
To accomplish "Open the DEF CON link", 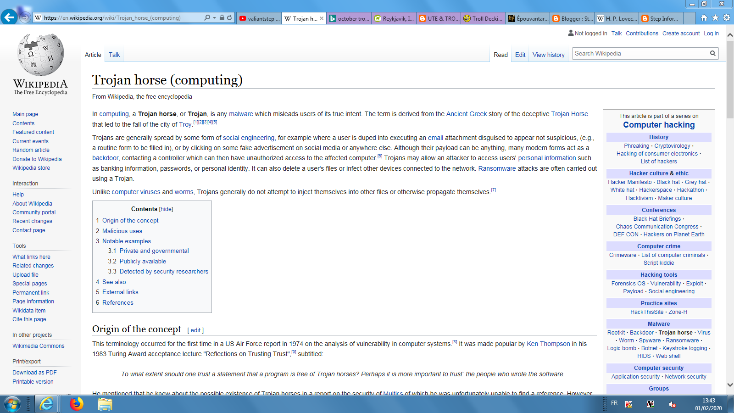I will tap(626, 234).
